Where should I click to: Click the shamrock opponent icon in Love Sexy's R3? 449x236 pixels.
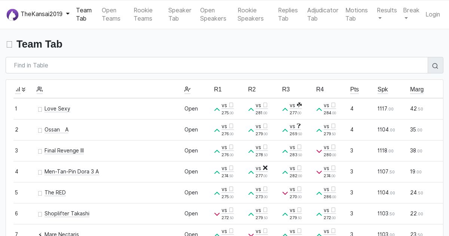[299, 105]
